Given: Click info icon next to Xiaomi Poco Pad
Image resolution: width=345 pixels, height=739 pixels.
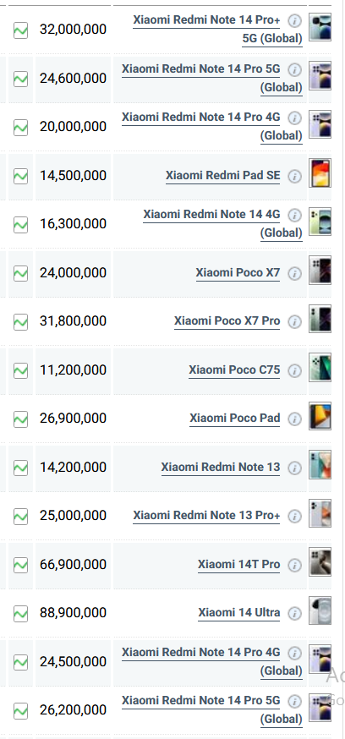Looking at the screenshot, I should point(294,419).
